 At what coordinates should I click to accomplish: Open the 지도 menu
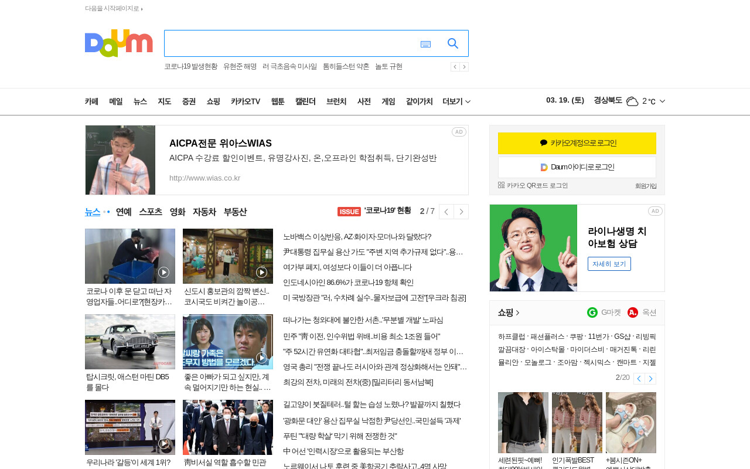[x=164, y=101]
